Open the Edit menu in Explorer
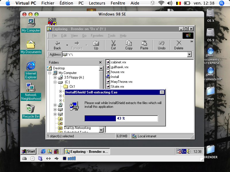Image resolution: width=230 pixels, height=172 pixels. [64, 36]
